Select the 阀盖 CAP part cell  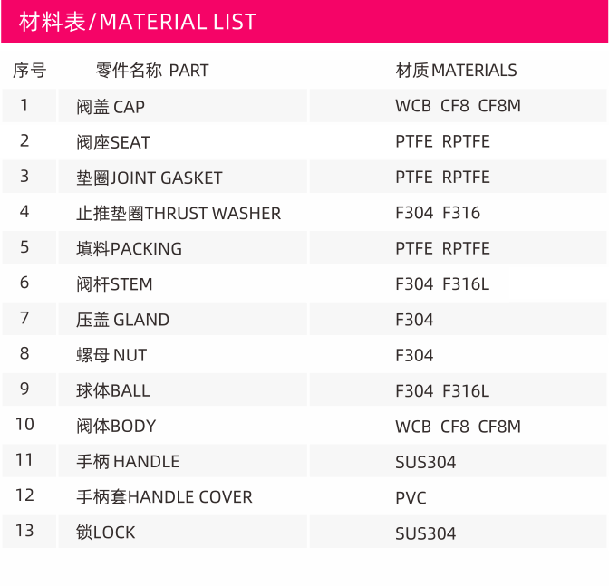tap(182, 106)
